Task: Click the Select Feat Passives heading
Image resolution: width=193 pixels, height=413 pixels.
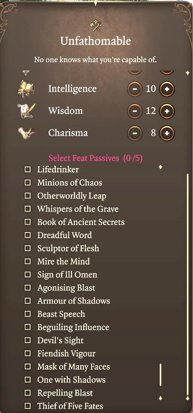Action: 95,158
